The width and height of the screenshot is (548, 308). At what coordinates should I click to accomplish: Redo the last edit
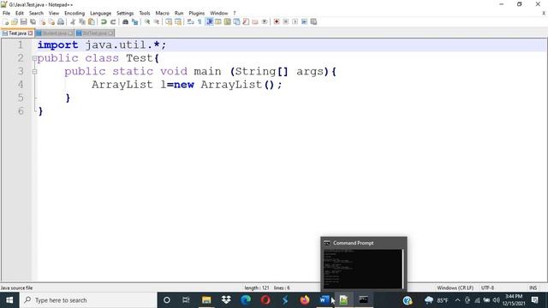113,21
